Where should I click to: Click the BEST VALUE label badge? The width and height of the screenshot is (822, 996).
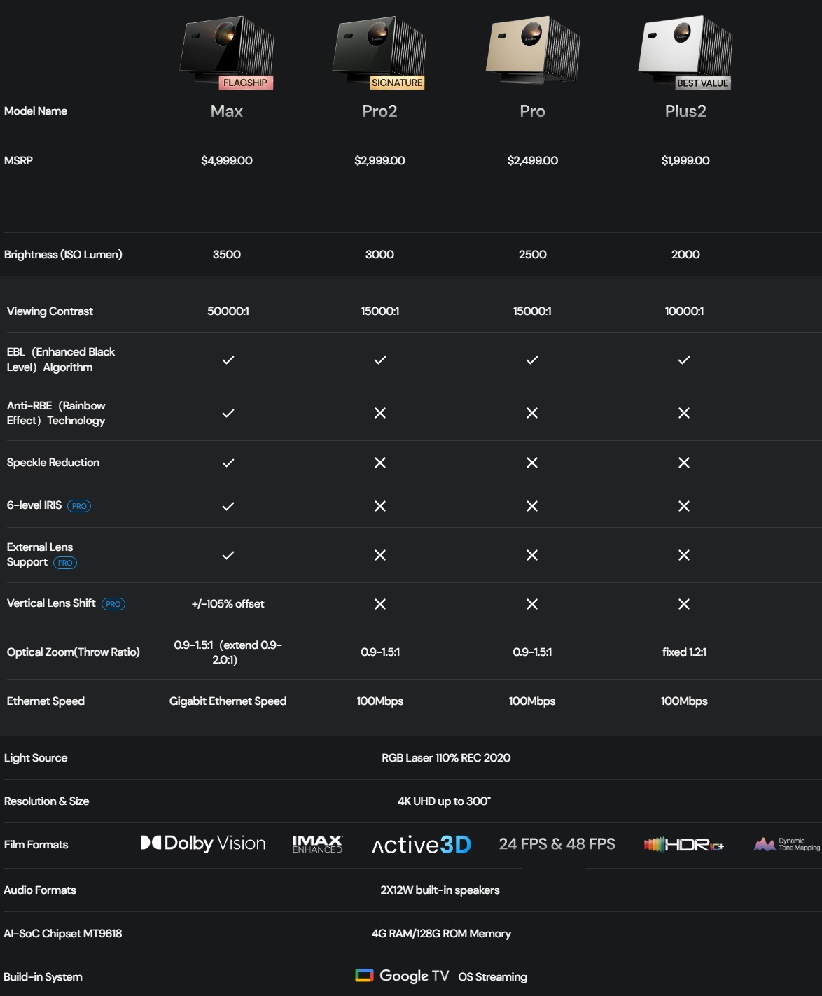pos(702,83)
